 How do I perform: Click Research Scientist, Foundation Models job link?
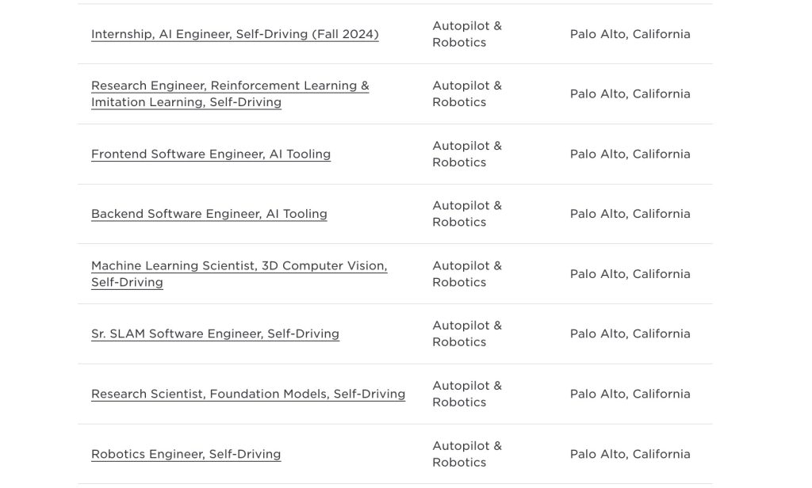pyautogui.click(x=248, y=394)
